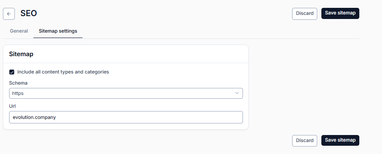Click the Include all content types and categories label
The image size is (382, 154).
[x=63, y=72]
